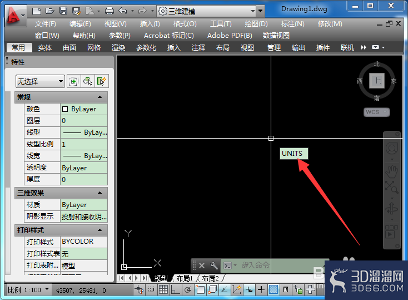Image resolution: width=408 pixels, height=300 pixels.
Task: Open the 格式(O) menu
Action: coord(185,24)
